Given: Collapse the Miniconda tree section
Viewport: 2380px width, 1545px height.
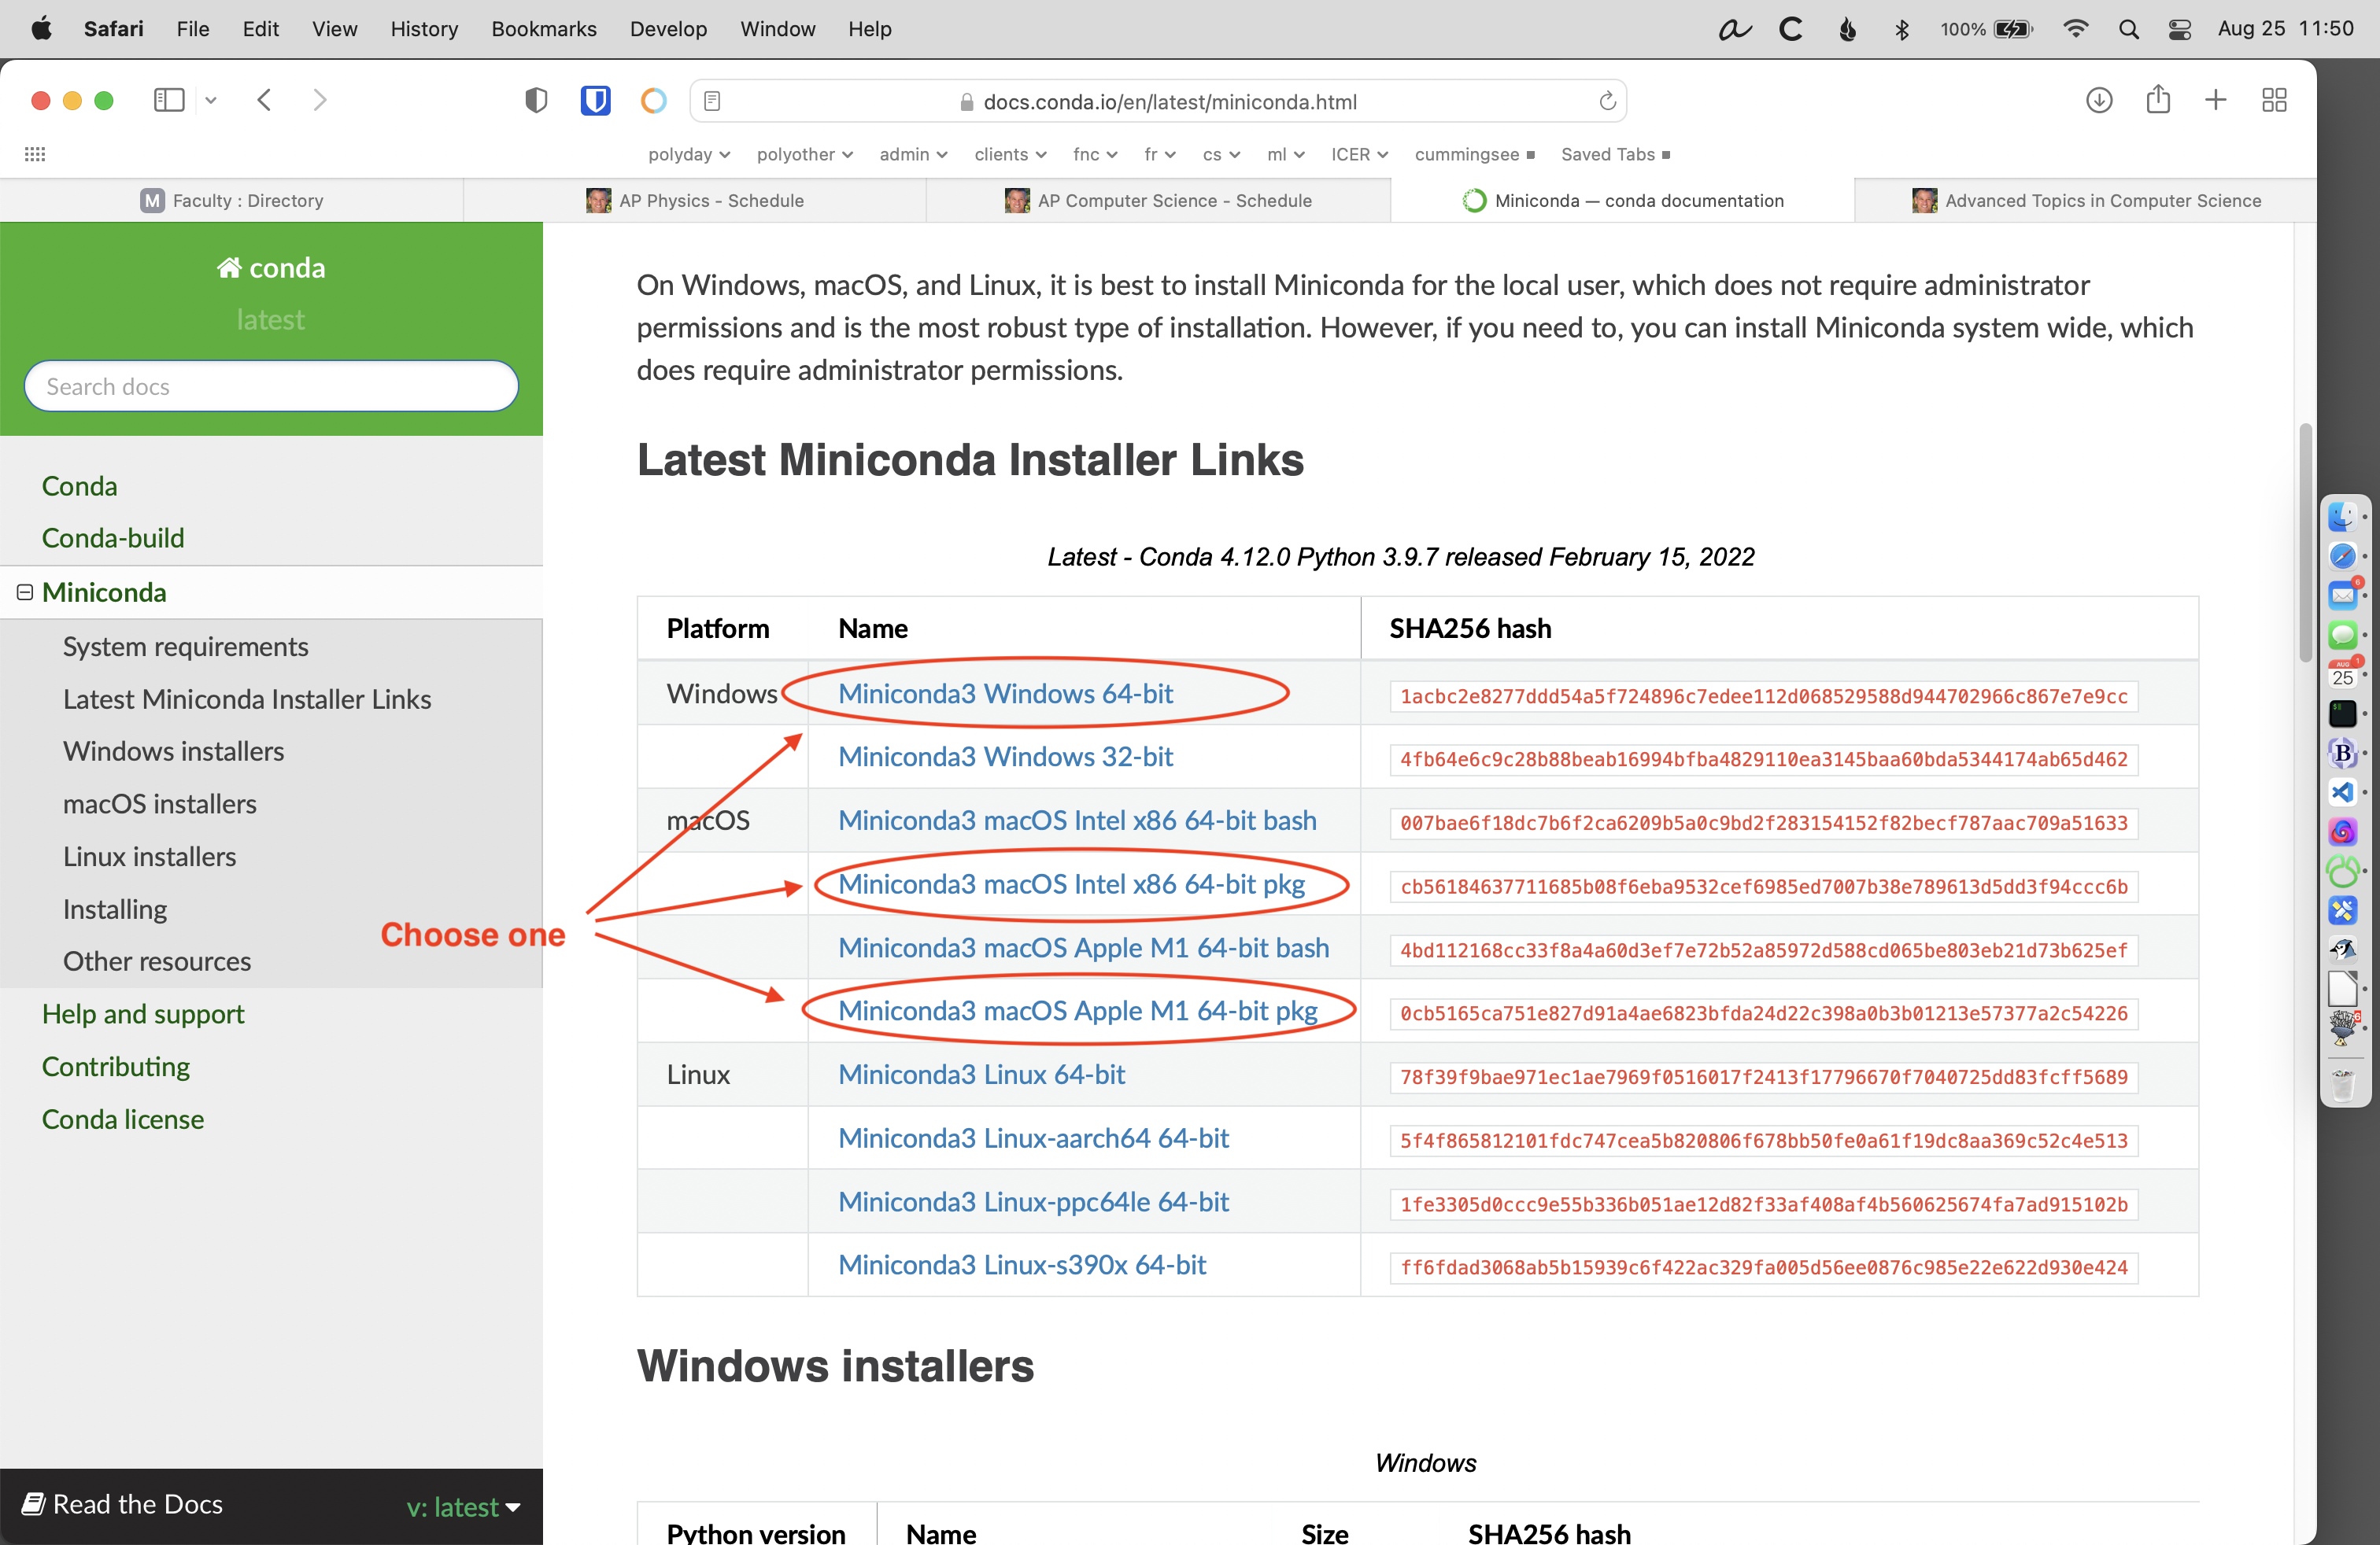Looking at the screenshot, I should point(25,592).
